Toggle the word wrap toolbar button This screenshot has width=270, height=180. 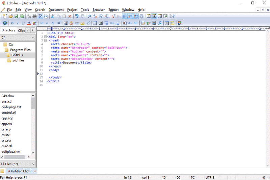click(x=125, y=16)
